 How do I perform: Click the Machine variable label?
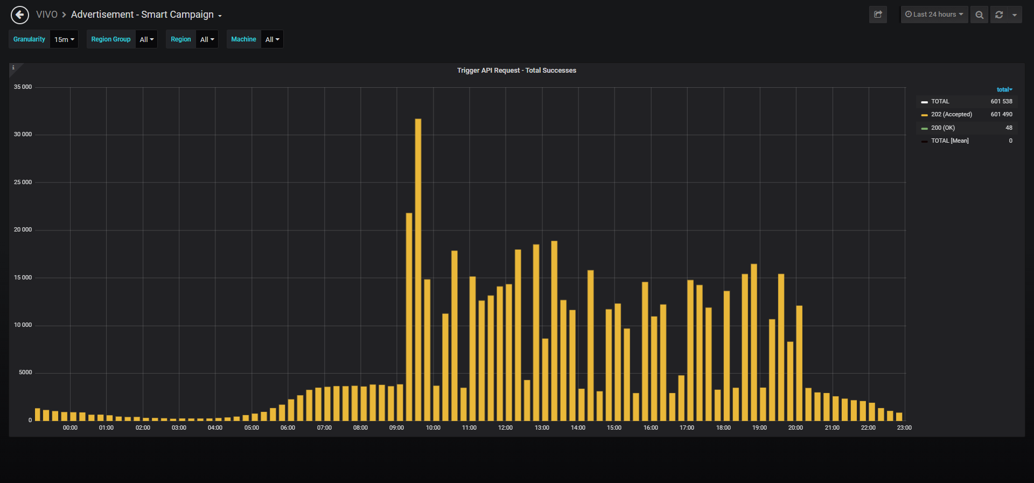pyautogui.click(x=243, y=39)
